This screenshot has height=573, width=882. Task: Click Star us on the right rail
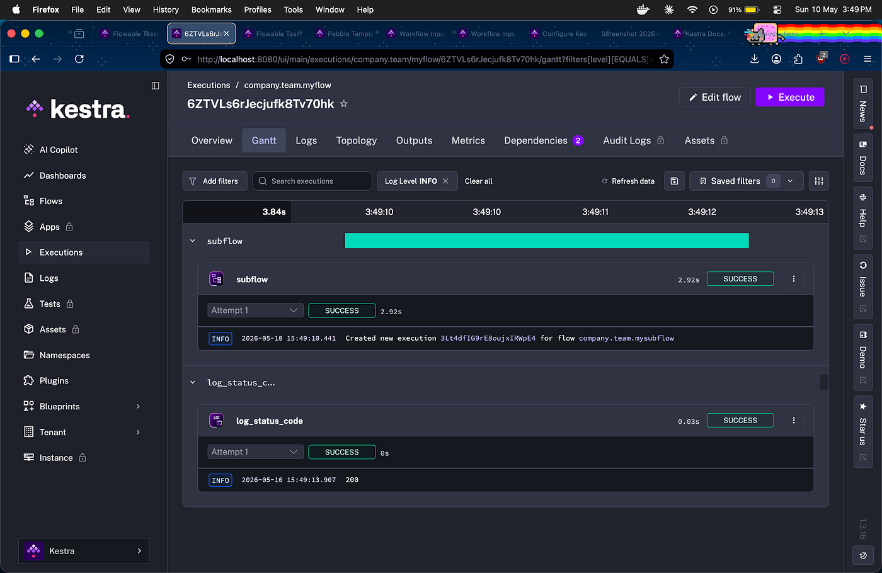[x=862, y=431]
